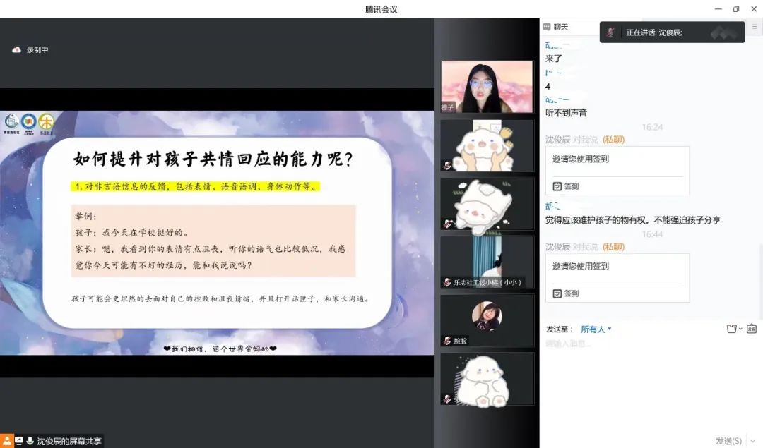Click the shared slide title 如何提升对孩子共情回应的能力呢

pyautogui.click(x=213, y=159)
